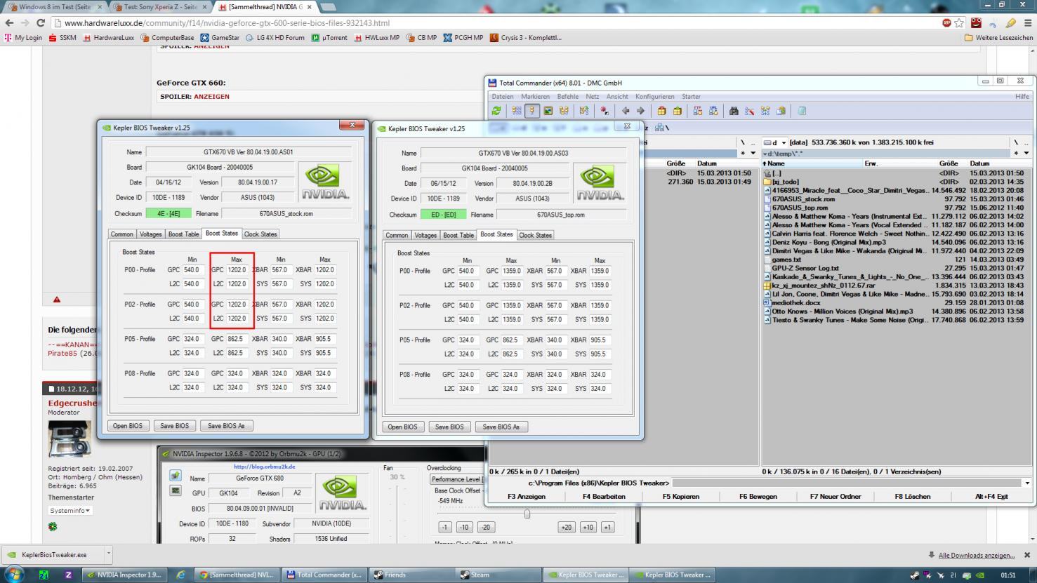Expand the Systeminfo dropdown under Edgecrusher
Image resolution: width=1037 pixels, height=583 pixels.
click(x=70, y=511)
